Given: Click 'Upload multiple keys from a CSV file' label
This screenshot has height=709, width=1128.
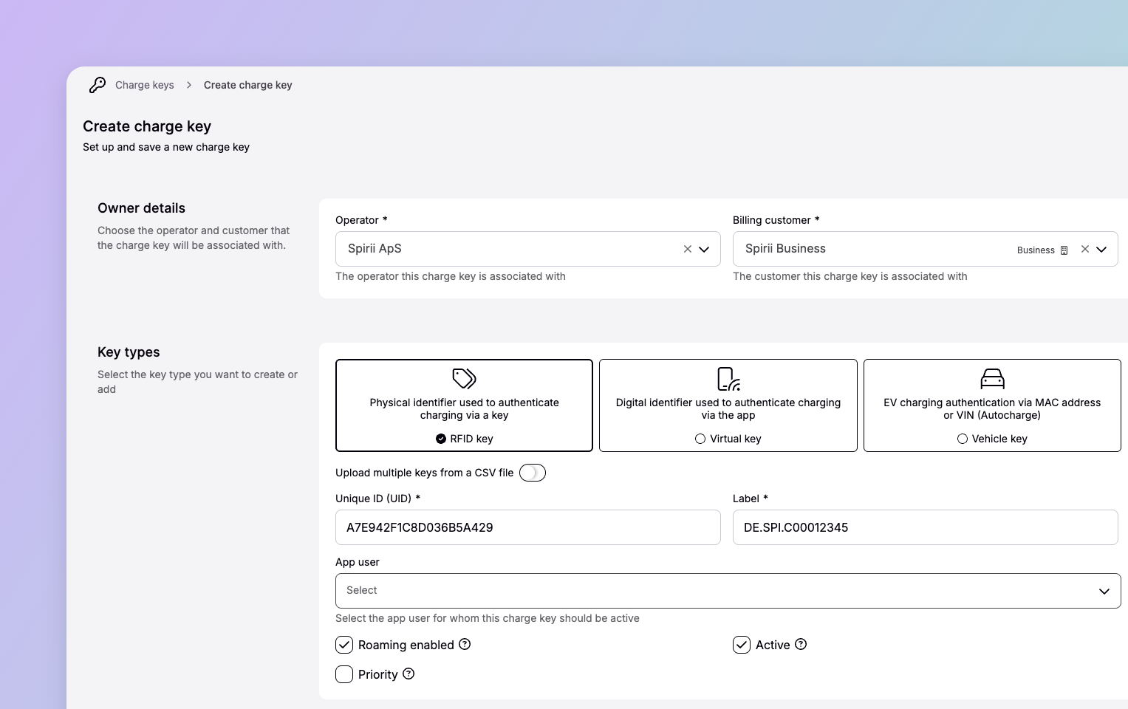Looking at the screenshot, I should [425, 473].
